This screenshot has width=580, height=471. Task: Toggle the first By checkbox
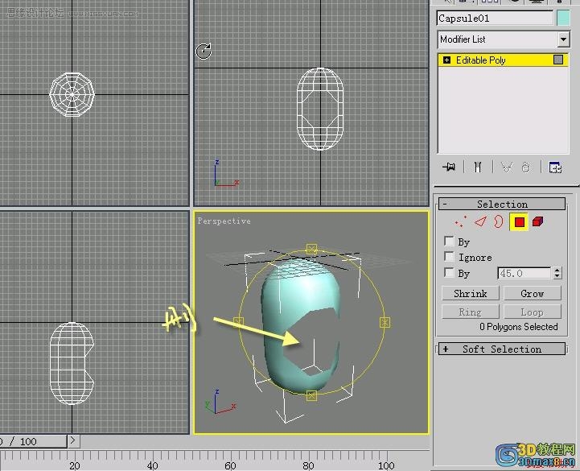point(449,241)
